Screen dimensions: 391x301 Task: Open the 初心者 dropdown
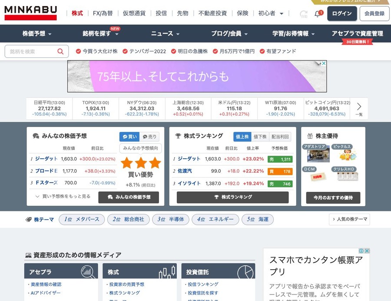[271, 13]
